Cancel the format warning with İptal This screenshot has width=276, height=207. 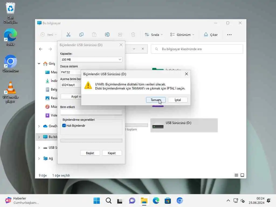coord(178,100)
